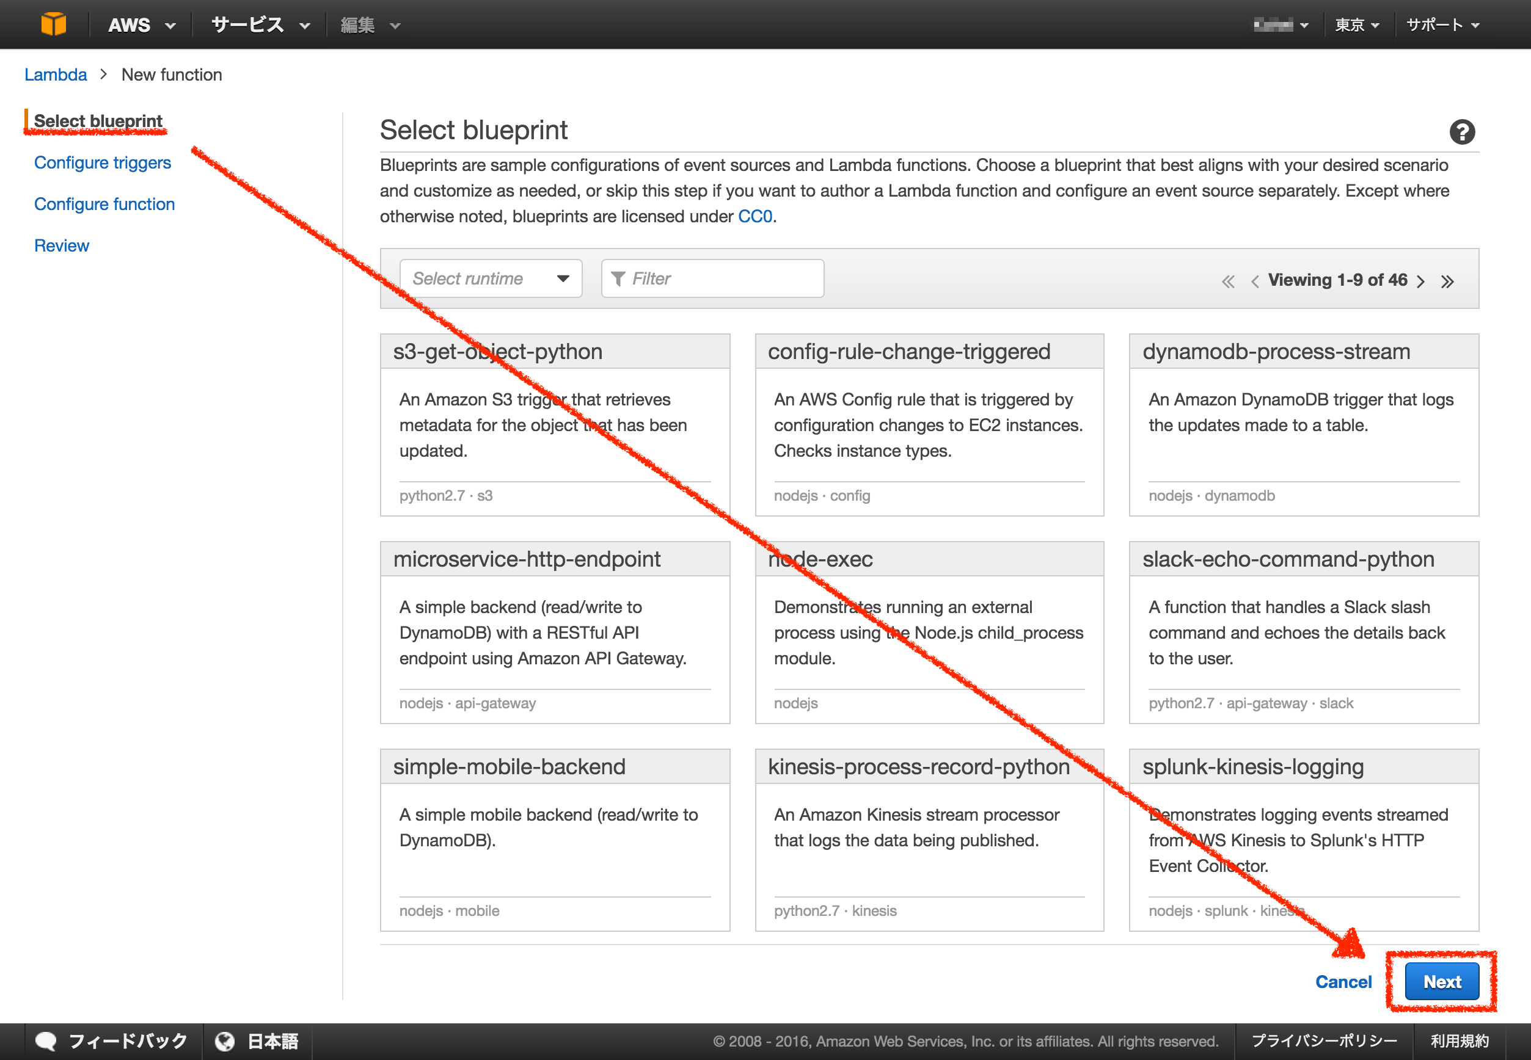Open the Lambda breadcrumb link
The width and height of the screenshot is (1531, 1060).
(x=56, y=74)
